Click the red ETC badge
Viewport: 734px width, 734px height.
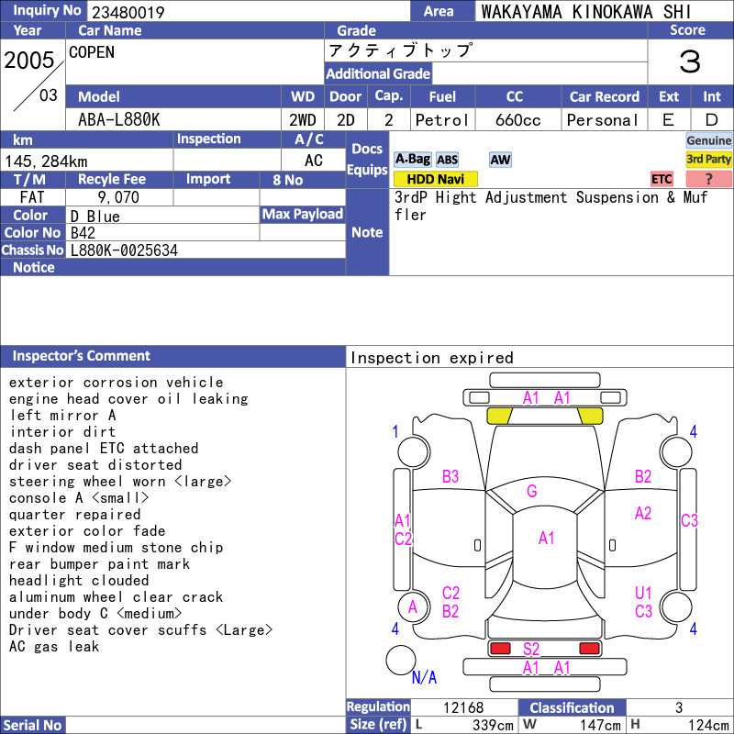click(x=662, y=179)
